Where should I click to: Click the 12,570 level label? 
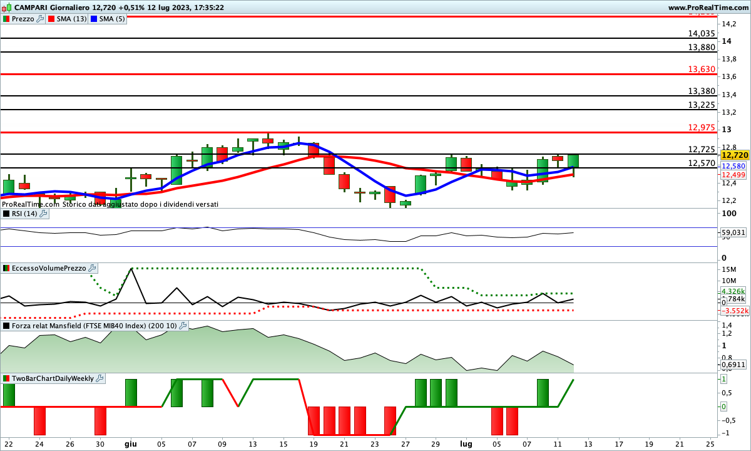(701, 163)
